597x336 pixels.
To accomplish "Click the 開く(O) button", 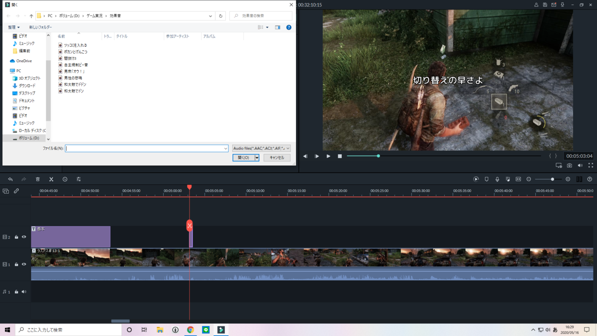I will click(243, 158).
